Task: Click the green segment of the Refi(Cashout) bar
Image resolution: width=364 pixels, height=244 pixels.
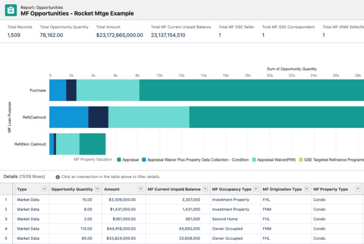Action: coord(276,117)
